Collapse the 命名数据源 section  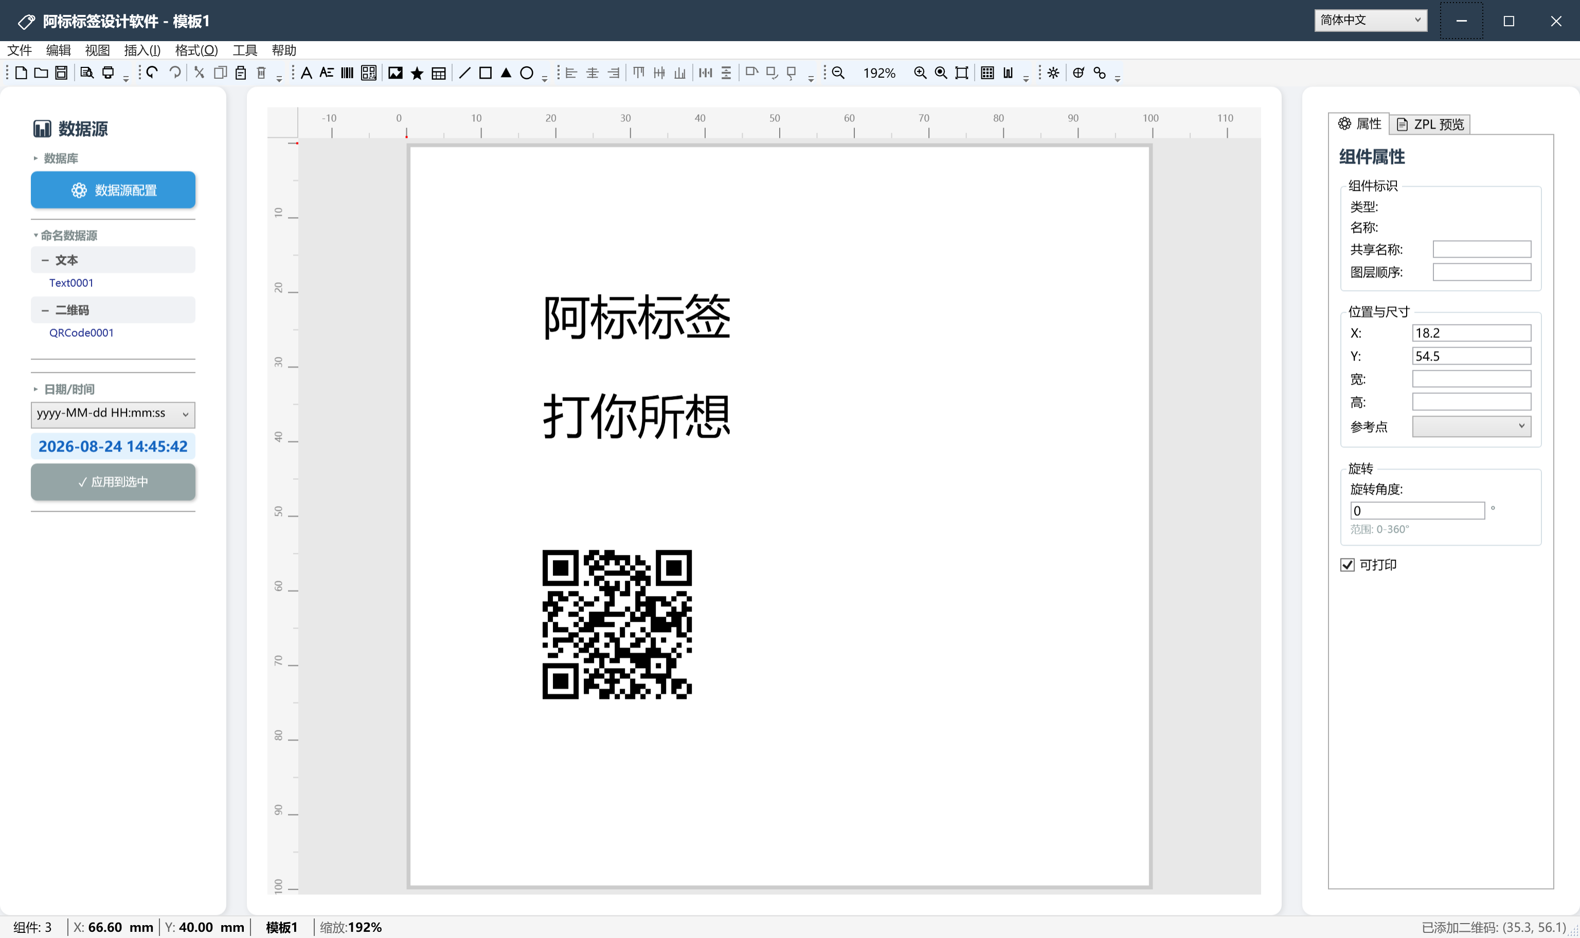point(35,235)
